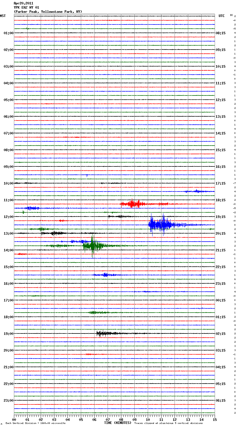Viewport: 237px width, 427px height.
Task: Select the 07:00 MST row label
Action: pos(9,133)
